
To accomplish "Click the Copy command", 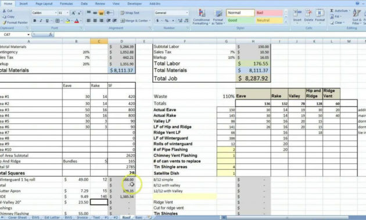I will pos(8,17).
